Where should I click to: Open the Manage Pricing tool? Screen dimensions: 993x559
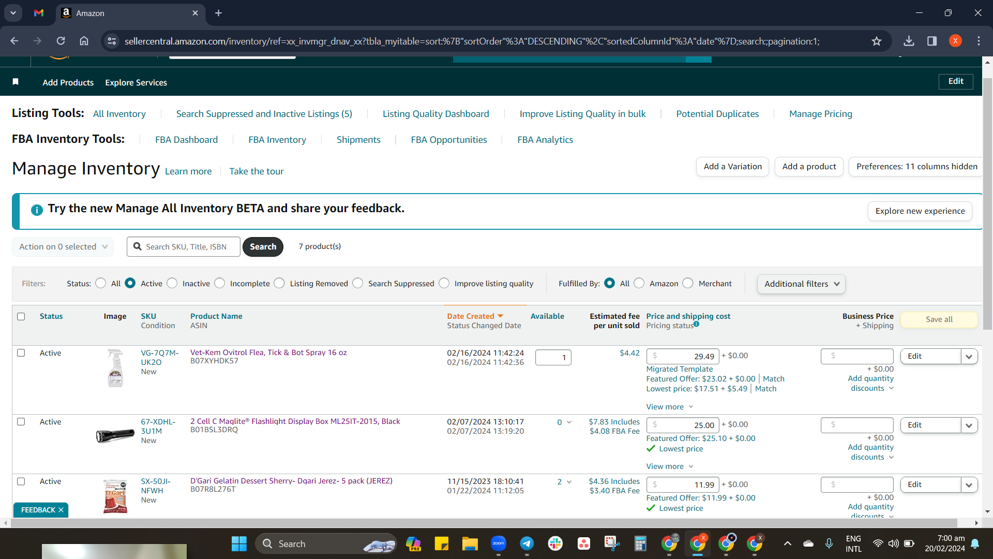pos(820,114)
